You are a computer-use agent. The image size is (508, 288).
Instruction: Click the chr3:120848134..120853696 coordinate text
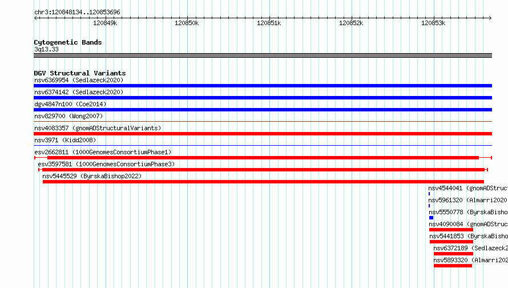[x=77, y=13]
